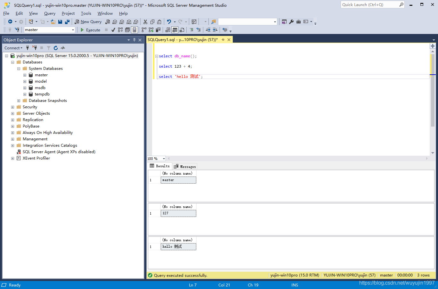Screen dimensions: 438x289
Task: Click the DAX query icon
Action: 136,22
